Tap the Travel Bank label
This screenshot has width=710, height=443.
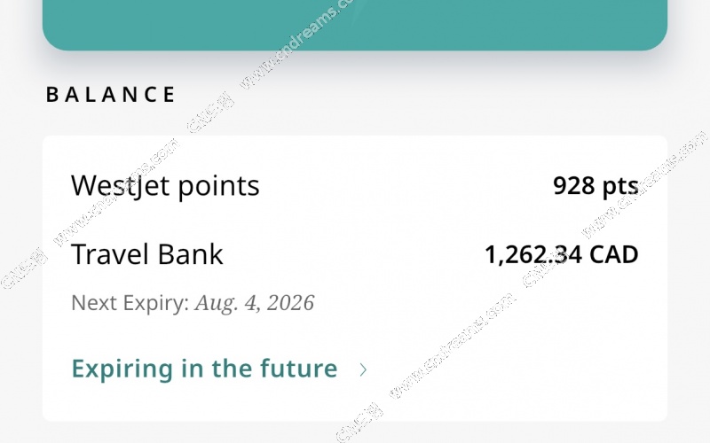click(x=147, y=255)
